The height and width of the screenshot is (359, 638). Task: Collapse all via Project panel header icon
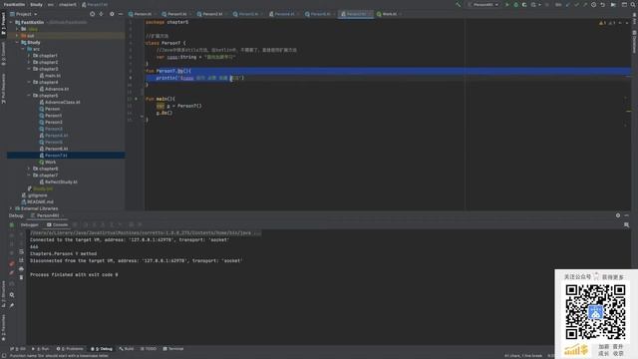click(102, 14)
